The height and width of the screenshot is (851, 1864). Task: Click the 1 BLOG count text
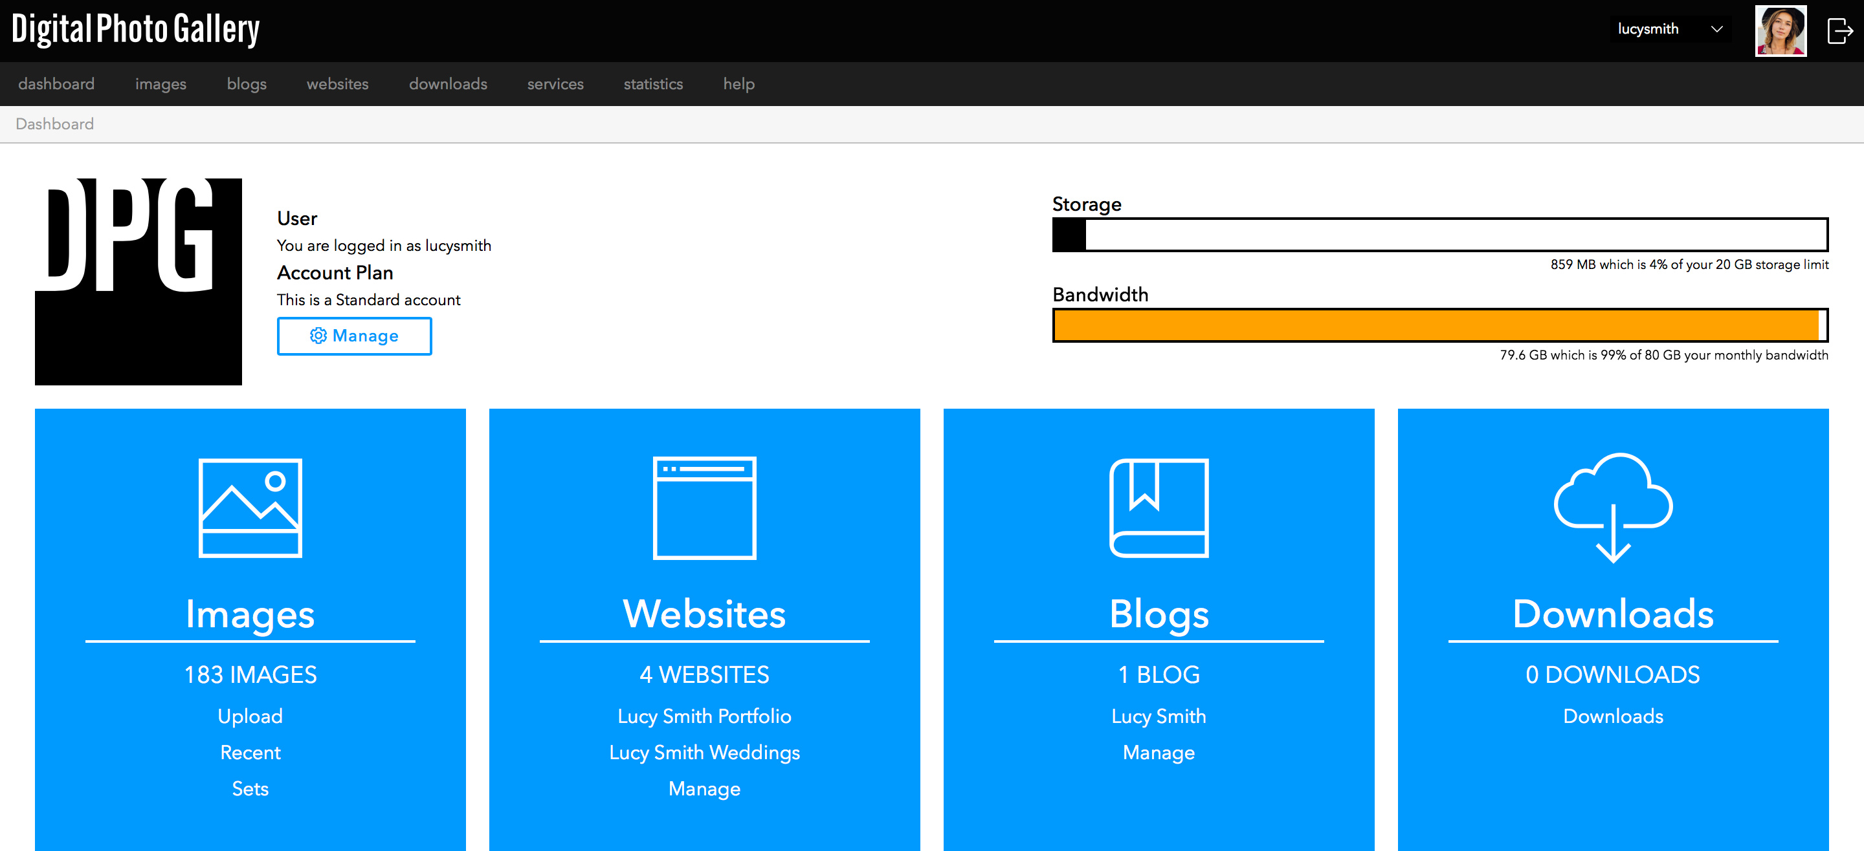pos(1159,674)
